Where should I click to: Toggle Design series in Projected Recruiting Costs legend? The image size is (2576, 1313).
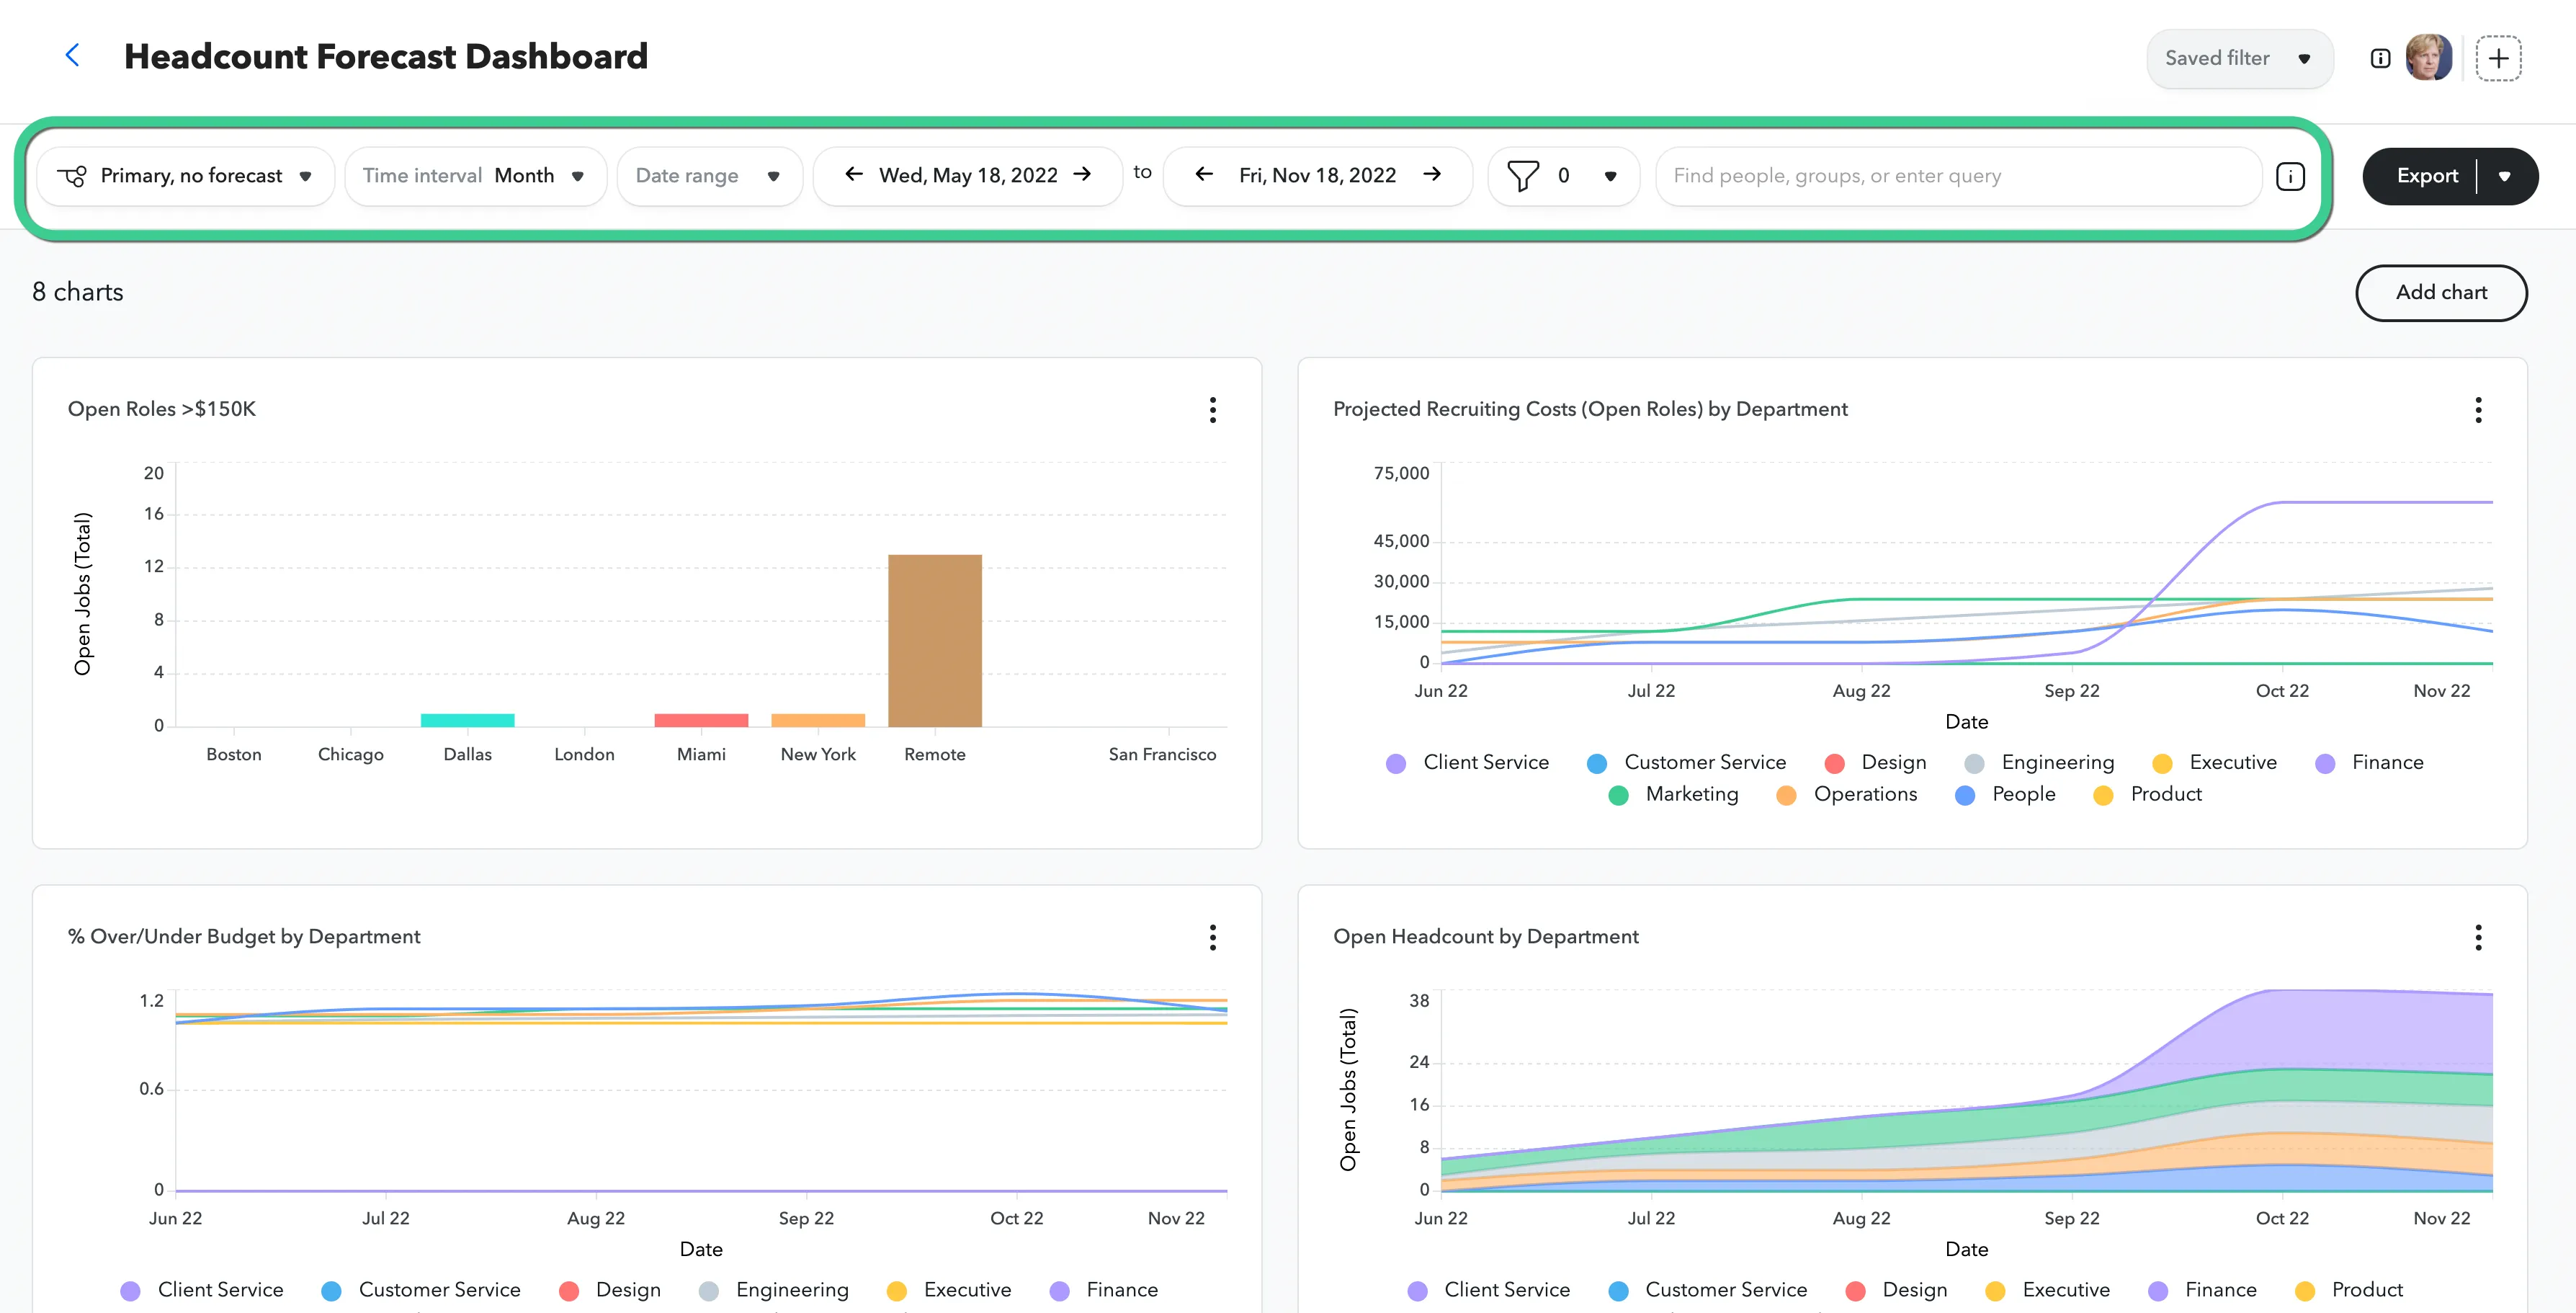1875,762
